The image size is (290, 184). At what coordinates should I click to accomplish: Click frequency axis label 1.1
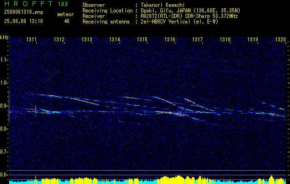click(4, 60)
